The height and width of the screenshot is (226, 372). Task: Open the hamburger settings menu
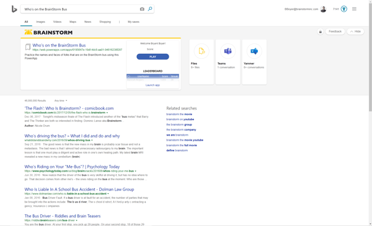[x=354, y=9]
